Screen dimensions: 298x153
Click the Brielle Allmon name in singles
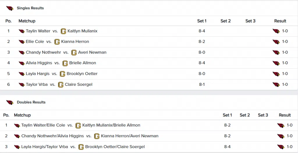(83, 63)
